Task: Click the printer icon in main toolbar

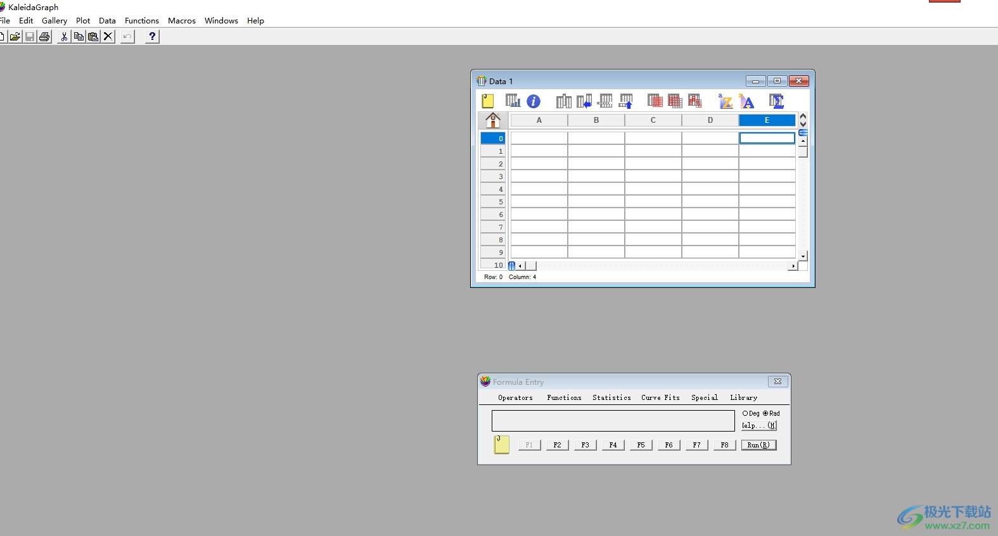Action: tap(44, 37)
